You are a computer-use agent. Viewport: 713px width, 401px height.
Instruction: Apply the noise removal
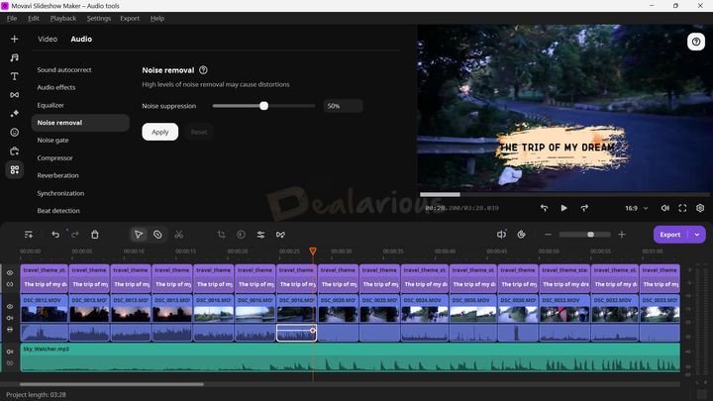(x=160, y=132)
